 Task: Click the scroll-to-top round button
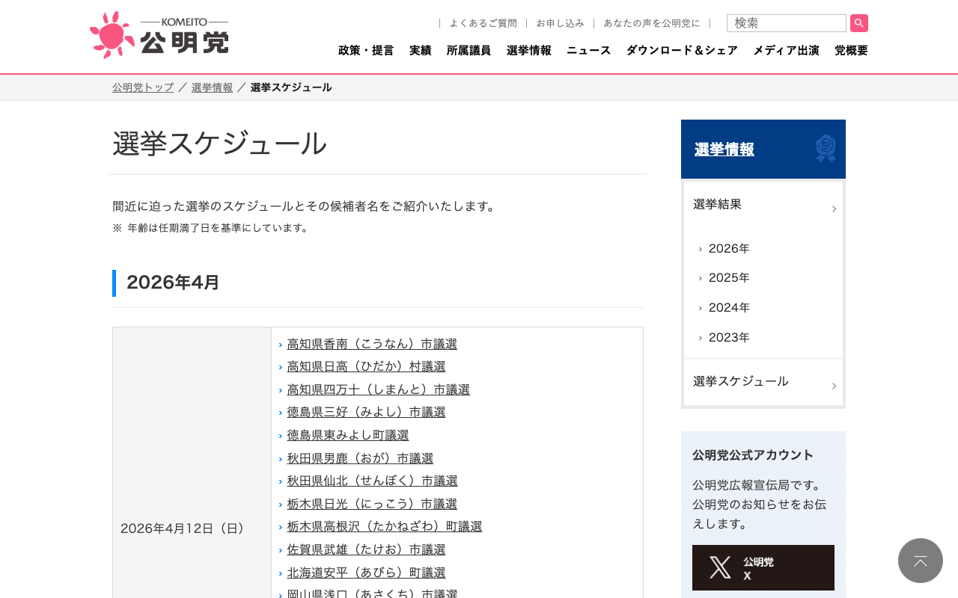[x=921, y=561]
